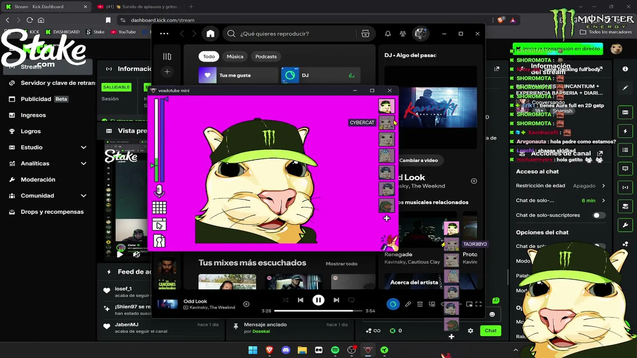This screenshot has height=358, width=637.
Task: Open Spotify's Browse icon beside the search bar
Action: tap(365, 34)
